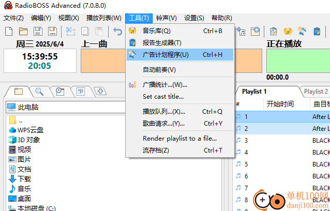330x211 pixels.
Task: Click the playlist generator clipboard toolbar icon
Action: point(273,32)
